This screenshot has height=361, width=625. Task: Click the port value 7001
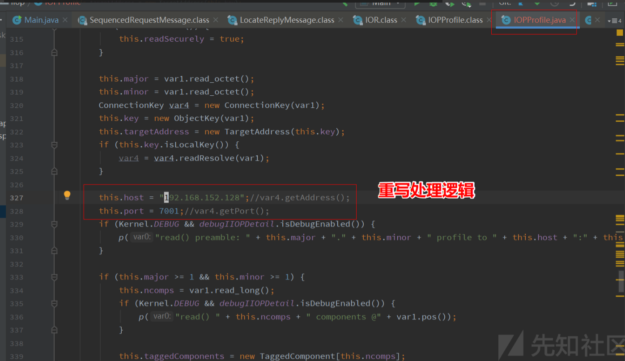click(x=169, y=211)
